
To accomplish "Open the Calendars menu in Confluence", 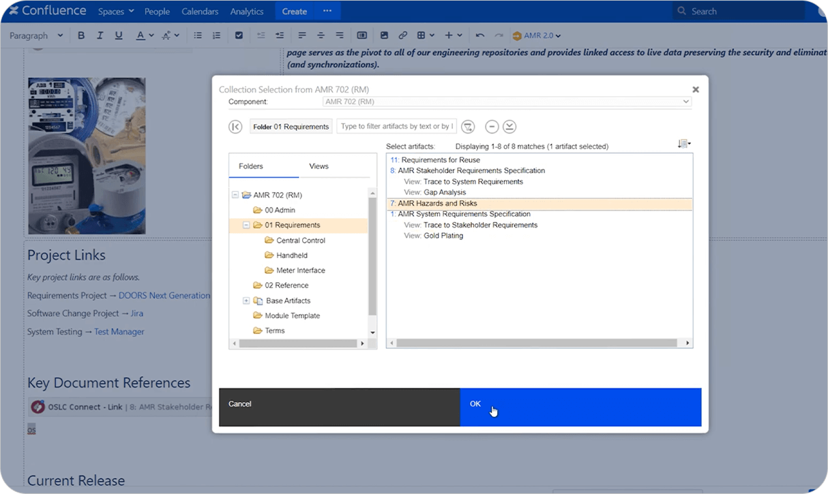I will coord(200,11).
